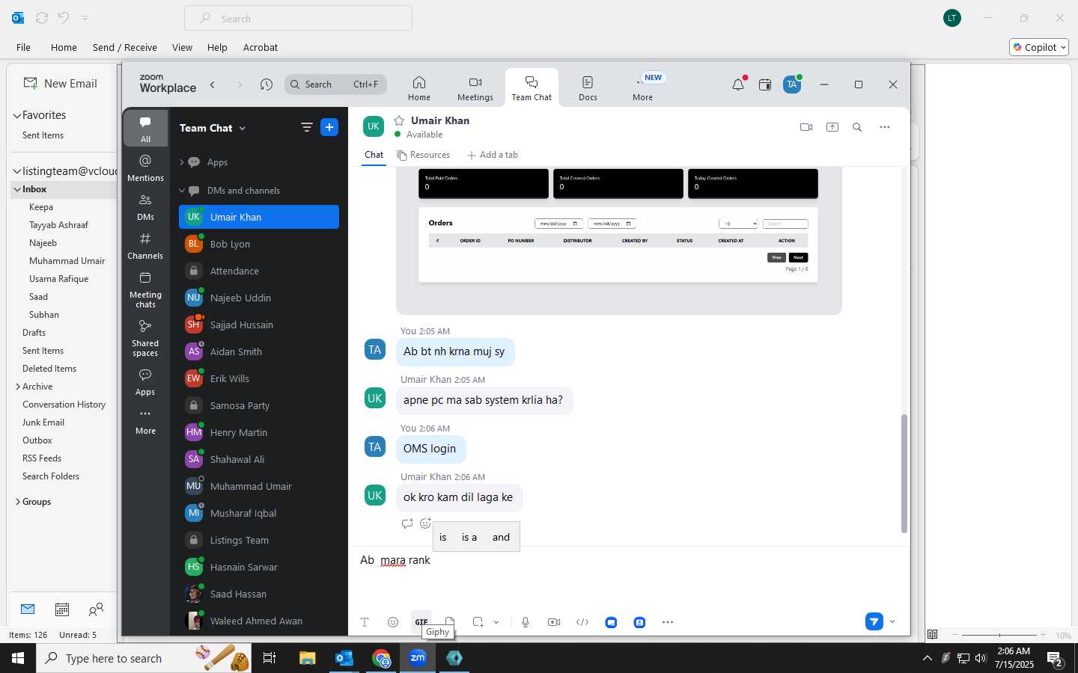1078x673 pixels.
Task: Open the TA profile avatar menu
Action: click(792, 84)
